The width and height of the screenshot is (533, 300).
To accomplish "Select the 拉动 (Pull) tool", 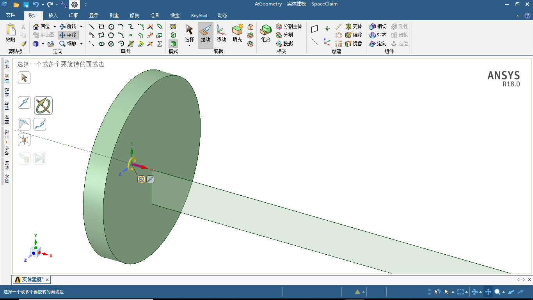I will click(x=205, y=34).
